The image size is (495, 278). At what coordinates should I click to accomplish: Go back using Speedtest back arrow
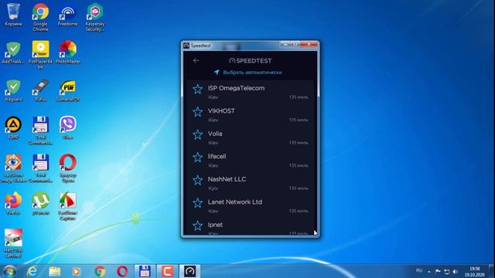[196, 60]
